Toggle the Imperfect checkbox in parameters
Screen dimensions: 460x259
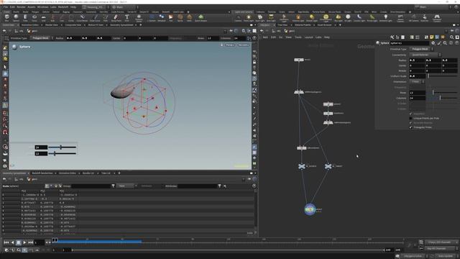point(410,114)
